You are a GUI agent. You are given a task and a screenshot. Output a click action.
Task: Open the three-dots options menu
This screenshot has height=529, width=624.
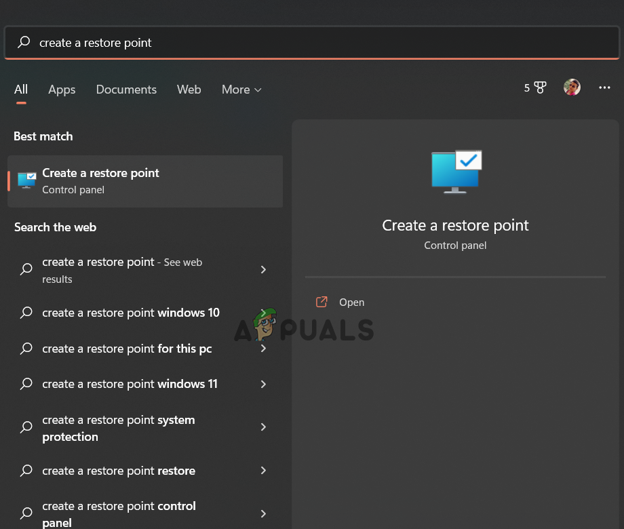[604, 88]
